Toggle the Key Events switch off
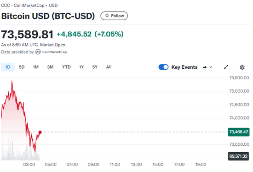This screenshot has height=172, width=253. coord(163,67)
